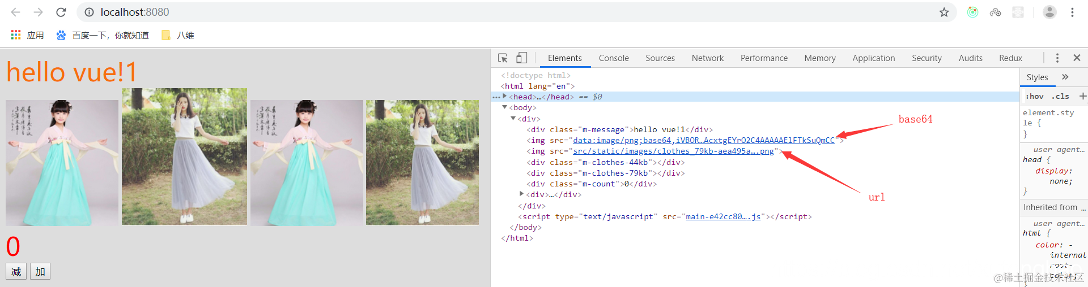
Task: Activate the inspect element picker
Action: [503, 58]
